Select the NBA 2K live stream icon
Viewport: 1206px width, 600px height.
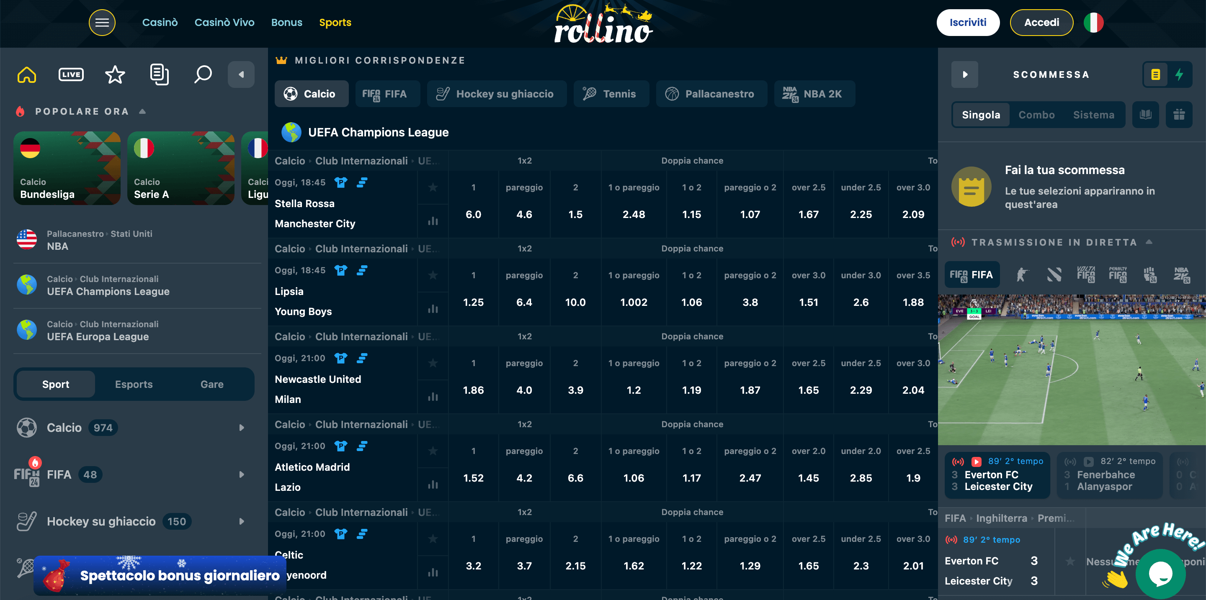(x=1181, y=274)
